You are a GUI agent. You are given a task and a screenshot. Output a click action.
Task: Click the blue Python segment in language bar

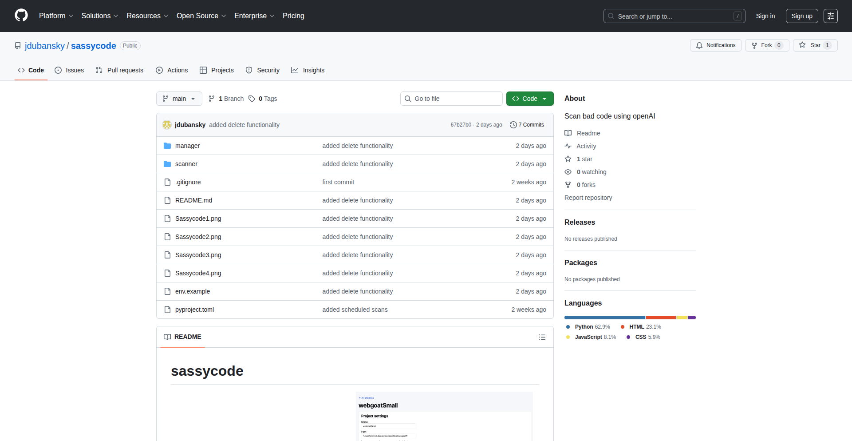point(604,318)
